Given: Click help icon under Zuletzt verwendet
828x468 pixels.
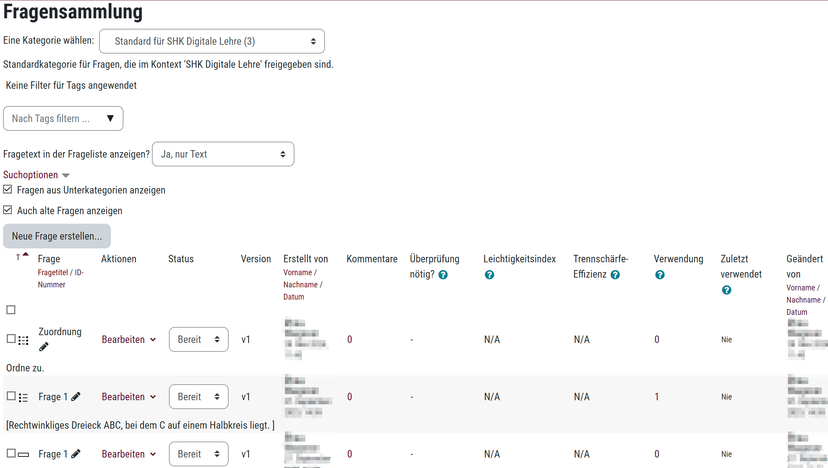Looking at the screenshot, I should [x=726, y=290].
